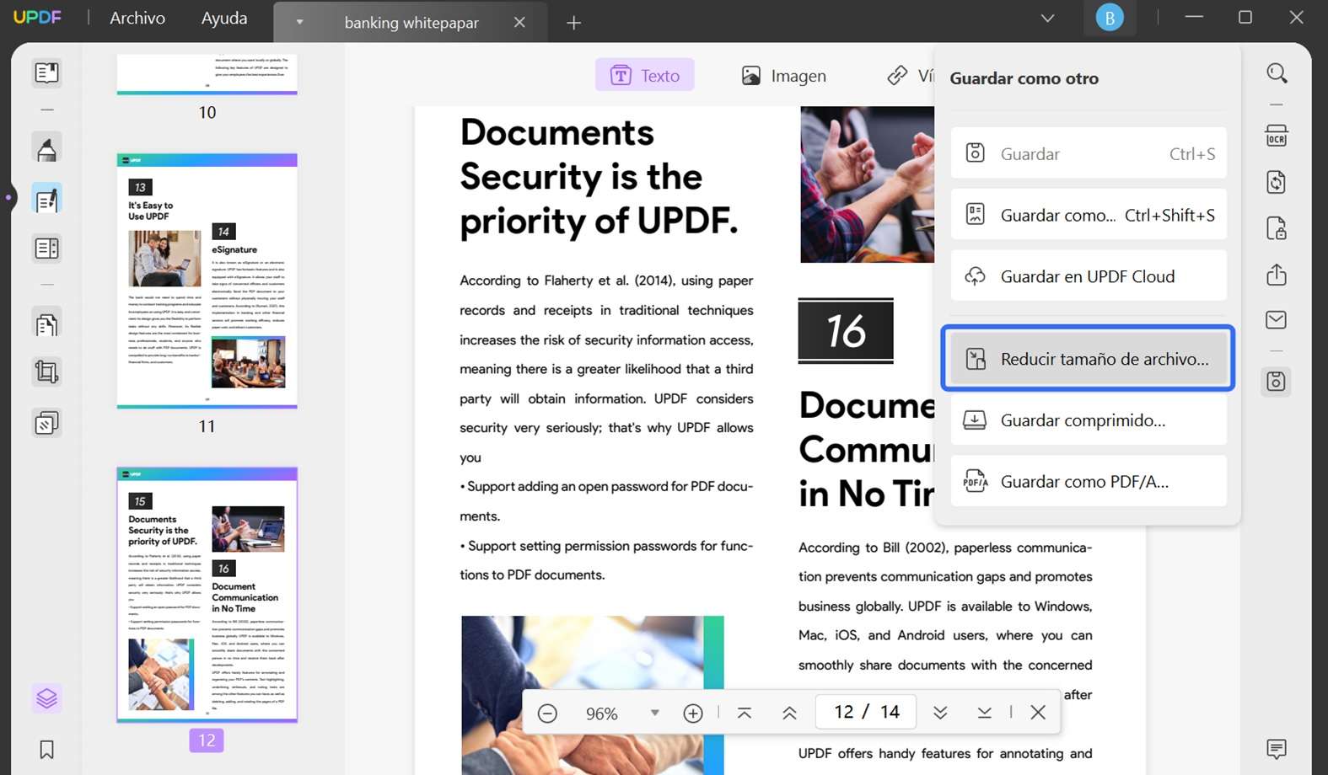Viewport: 1328px width, 775px height.
Task: Click the protect PDF lock icon
Action: click(1276, 228)
